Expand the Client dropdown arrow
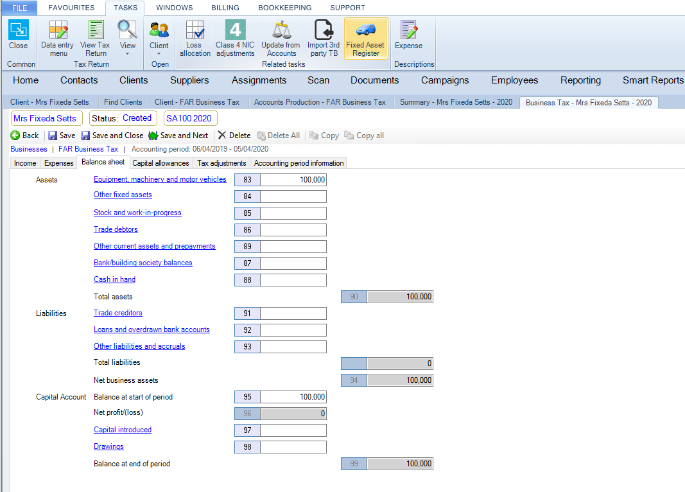This screenshot has width=685, height=492. pos(159,54)
